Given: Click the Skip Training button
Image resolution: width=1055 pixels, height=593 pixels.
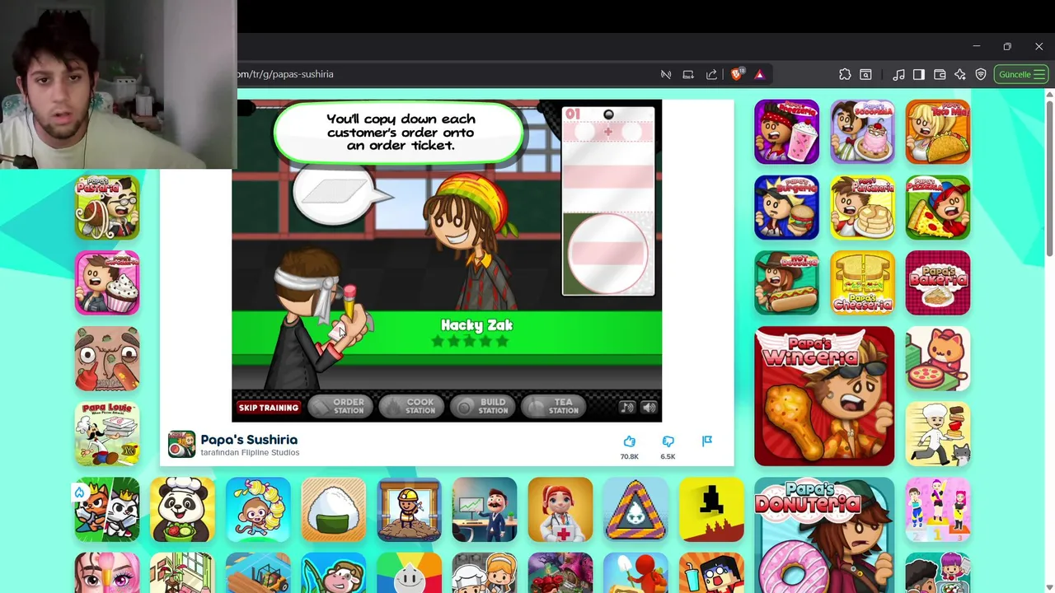Looking at the screenshot, I should (x=269, y=408).
